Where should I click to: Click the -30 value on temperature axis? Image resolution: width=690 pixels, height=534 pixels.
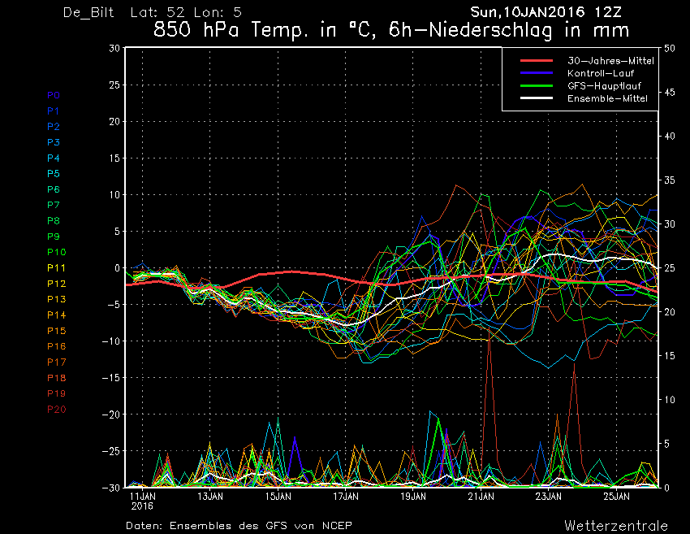tap(111, 488)
